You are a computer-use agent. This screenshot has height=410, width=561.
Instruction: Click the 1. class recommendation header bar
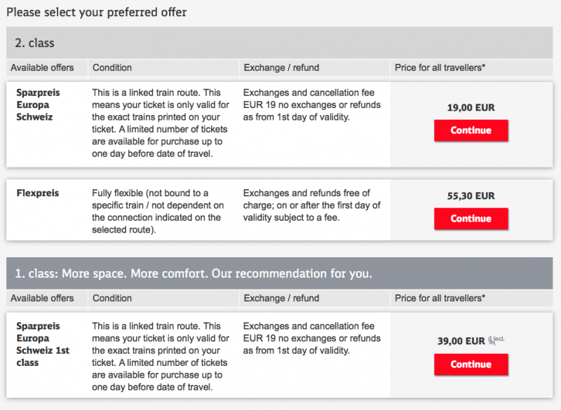click(279, 273)
